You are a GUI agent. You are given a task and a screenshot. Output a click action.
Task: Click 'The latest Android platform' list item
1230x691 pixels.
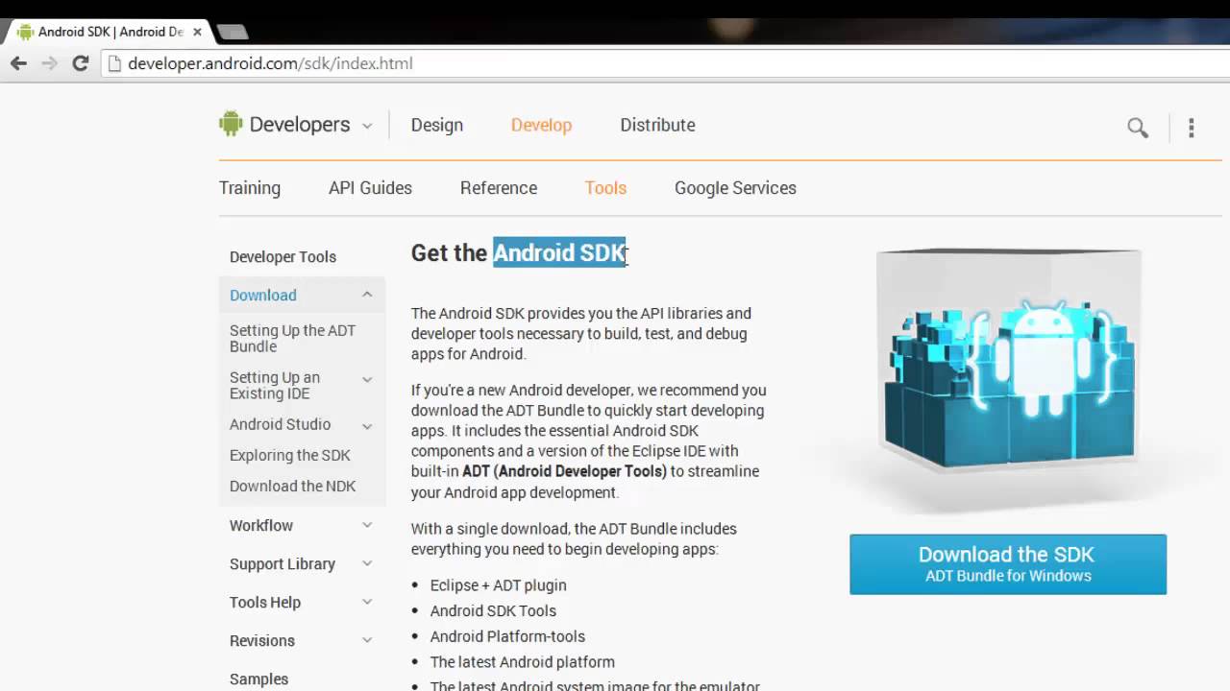523,662
